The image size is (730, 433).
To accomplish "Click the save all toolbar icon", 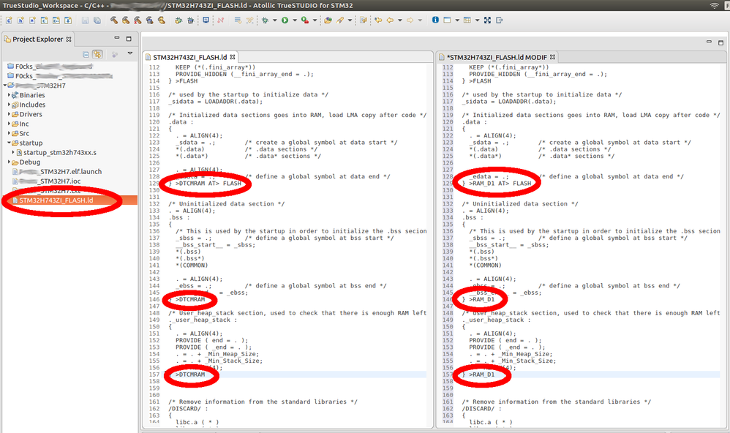I will click(x=97, y=20).
